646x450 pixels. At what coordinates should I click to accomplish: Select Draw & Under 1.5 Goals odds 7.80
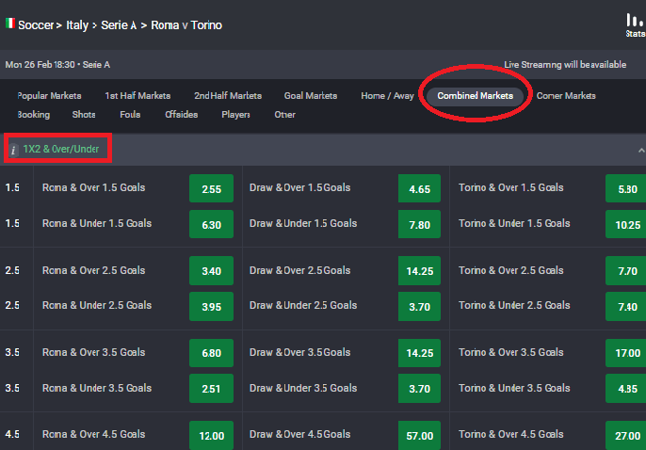pyautogui.click(x=420, y=225)
